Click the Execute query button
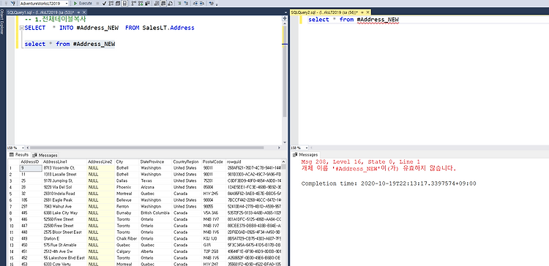 [83, 4]
